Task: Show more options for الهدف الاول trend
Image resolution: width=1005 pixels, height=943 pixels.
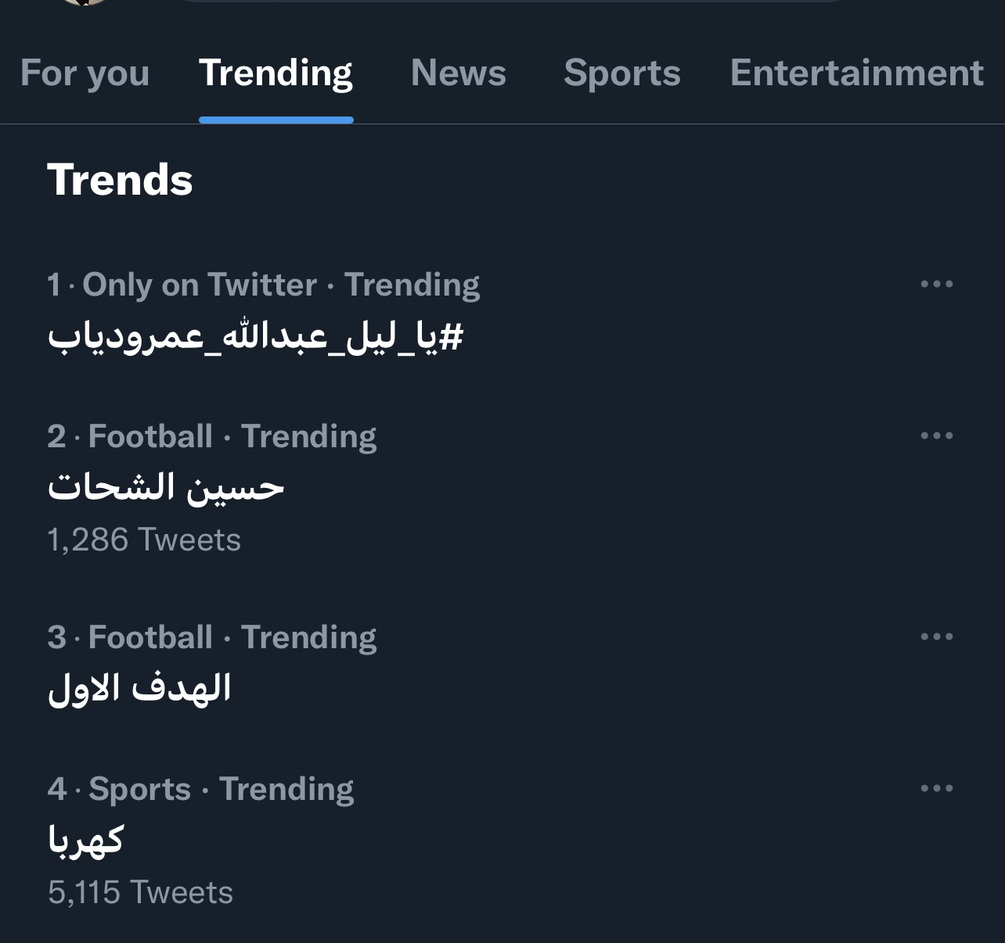Action: coord(936,636)
